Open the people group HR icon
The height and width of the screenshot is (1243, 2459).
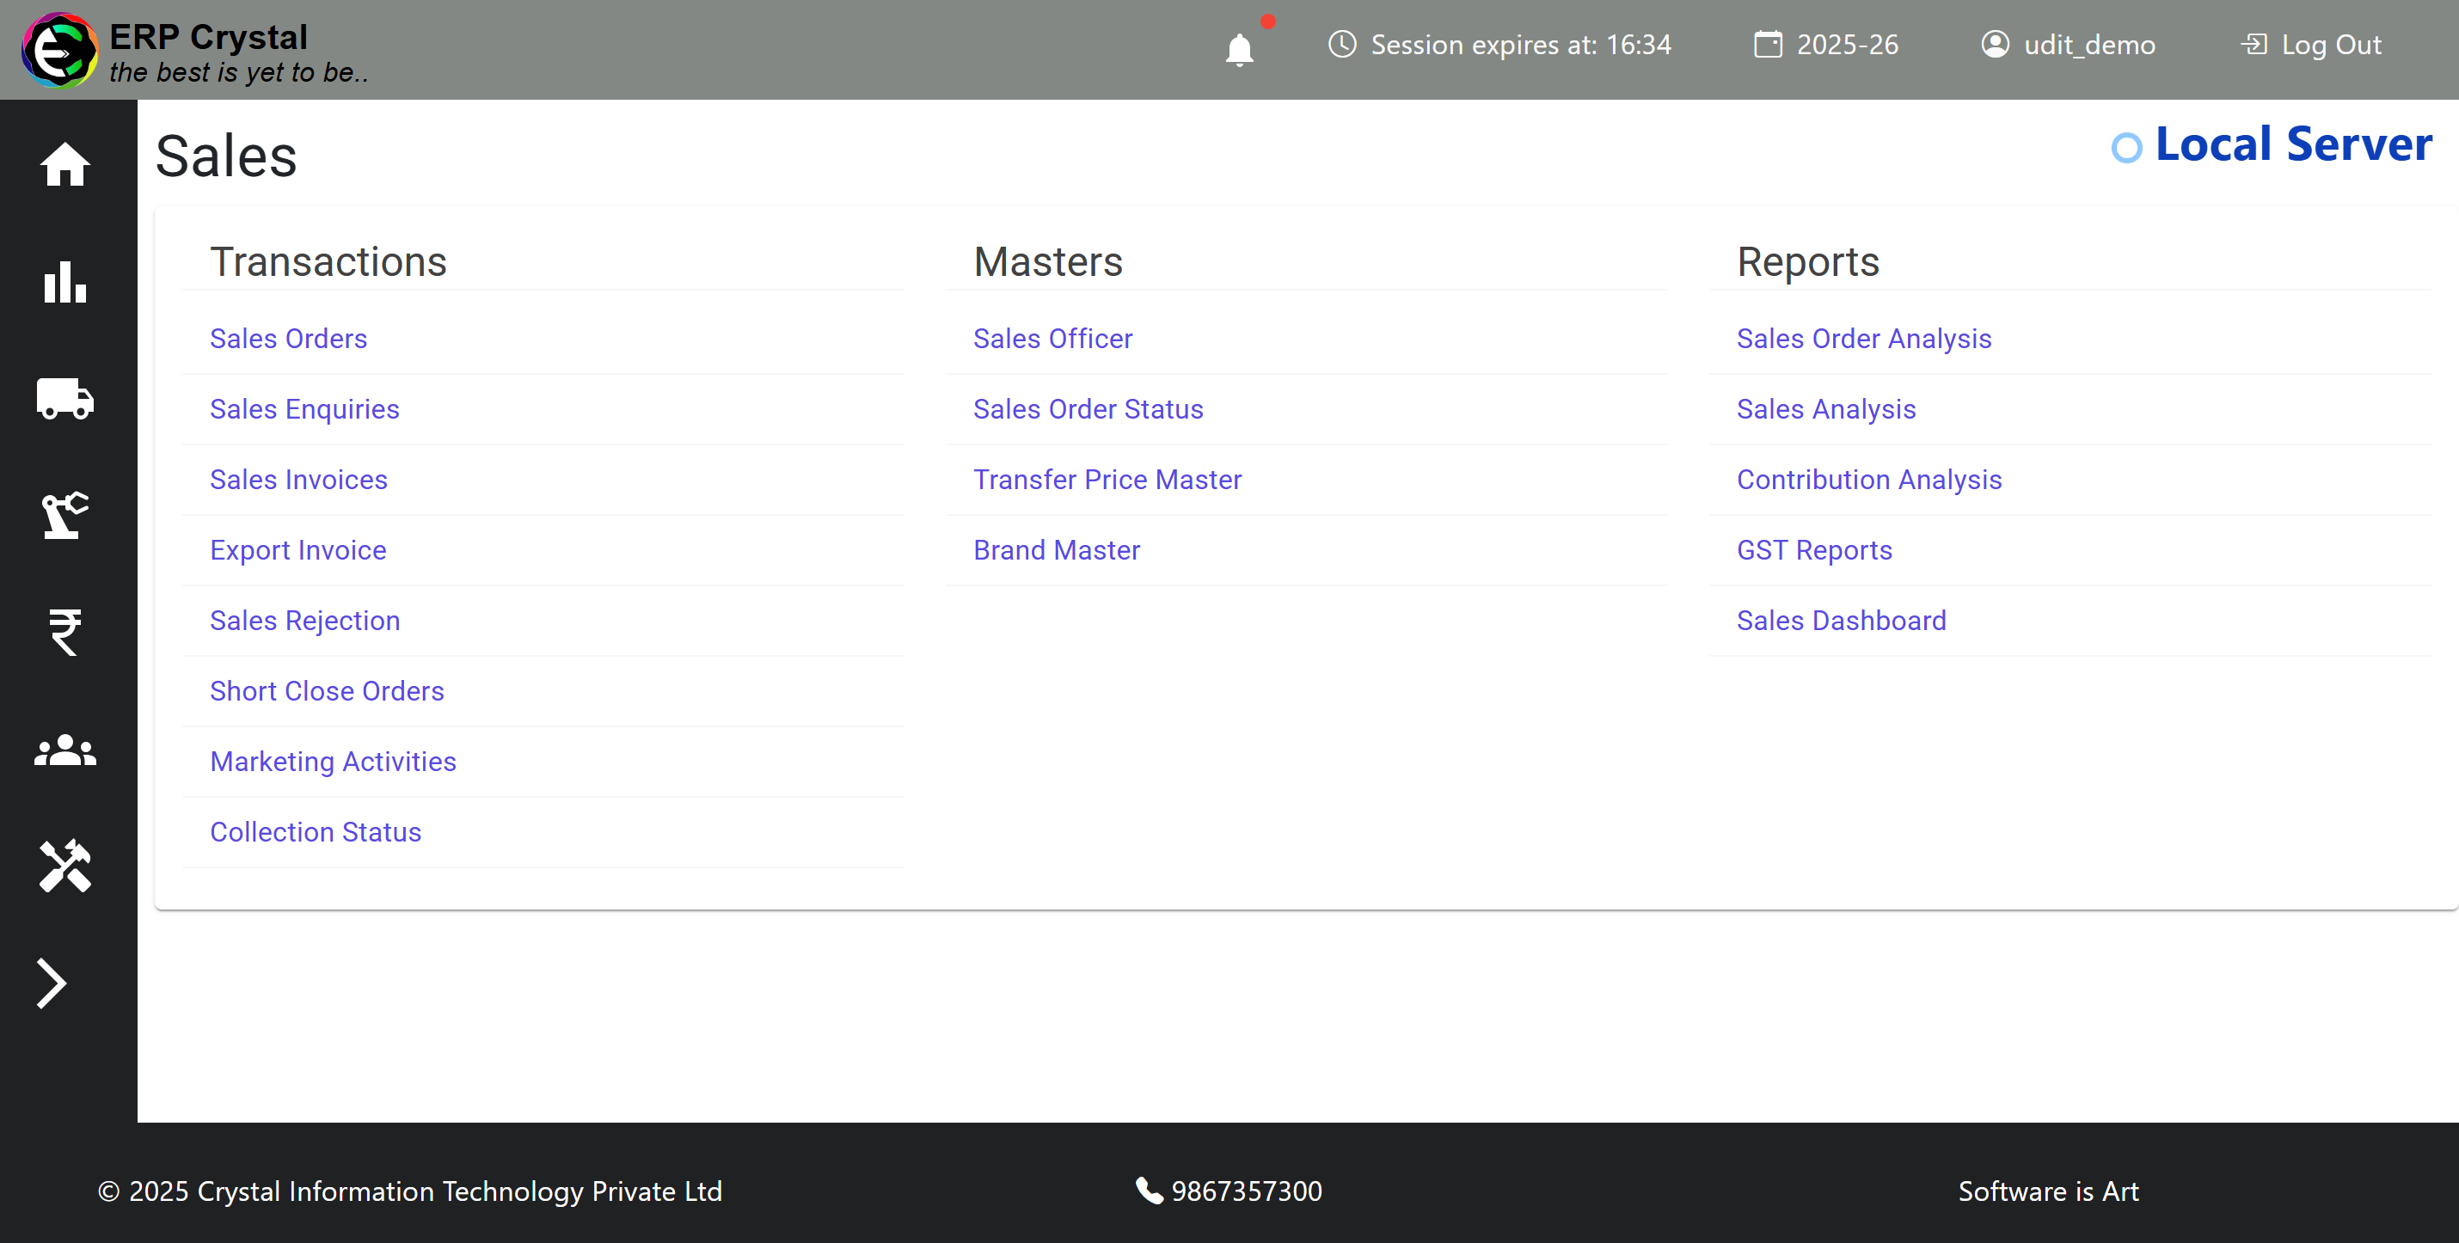[64, 750]
